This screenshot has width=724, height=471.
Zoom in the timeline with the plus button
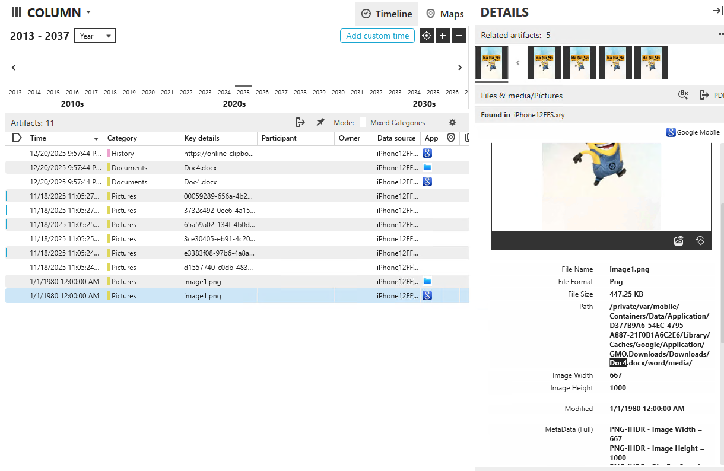click(x=442, y=36)
